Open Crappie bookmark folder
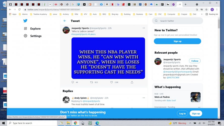The image size is (224, 126). click(182, 14)
